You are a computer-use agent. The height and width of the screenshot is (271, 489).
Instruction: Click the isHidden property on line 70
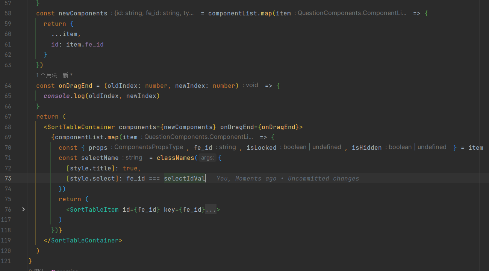(x=367, y=148)
